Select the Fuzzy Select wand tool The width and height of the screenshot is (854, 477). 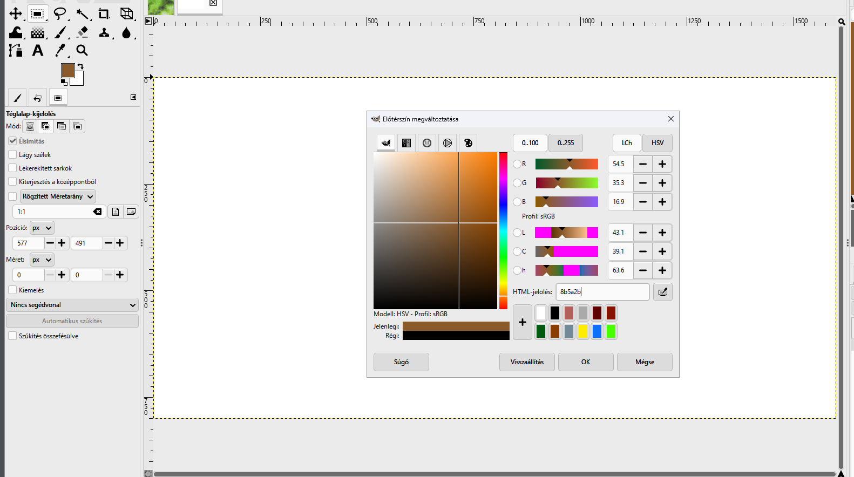tap(82, 13)
